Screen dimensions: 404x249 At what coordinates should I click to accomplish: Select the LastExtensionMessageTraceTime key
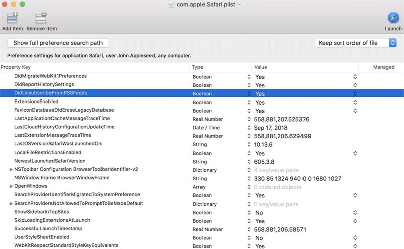(53, 135)
